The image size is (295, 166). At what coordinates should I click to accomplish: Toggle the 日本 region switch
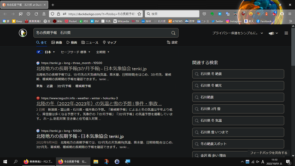click(x=40, y=52)
